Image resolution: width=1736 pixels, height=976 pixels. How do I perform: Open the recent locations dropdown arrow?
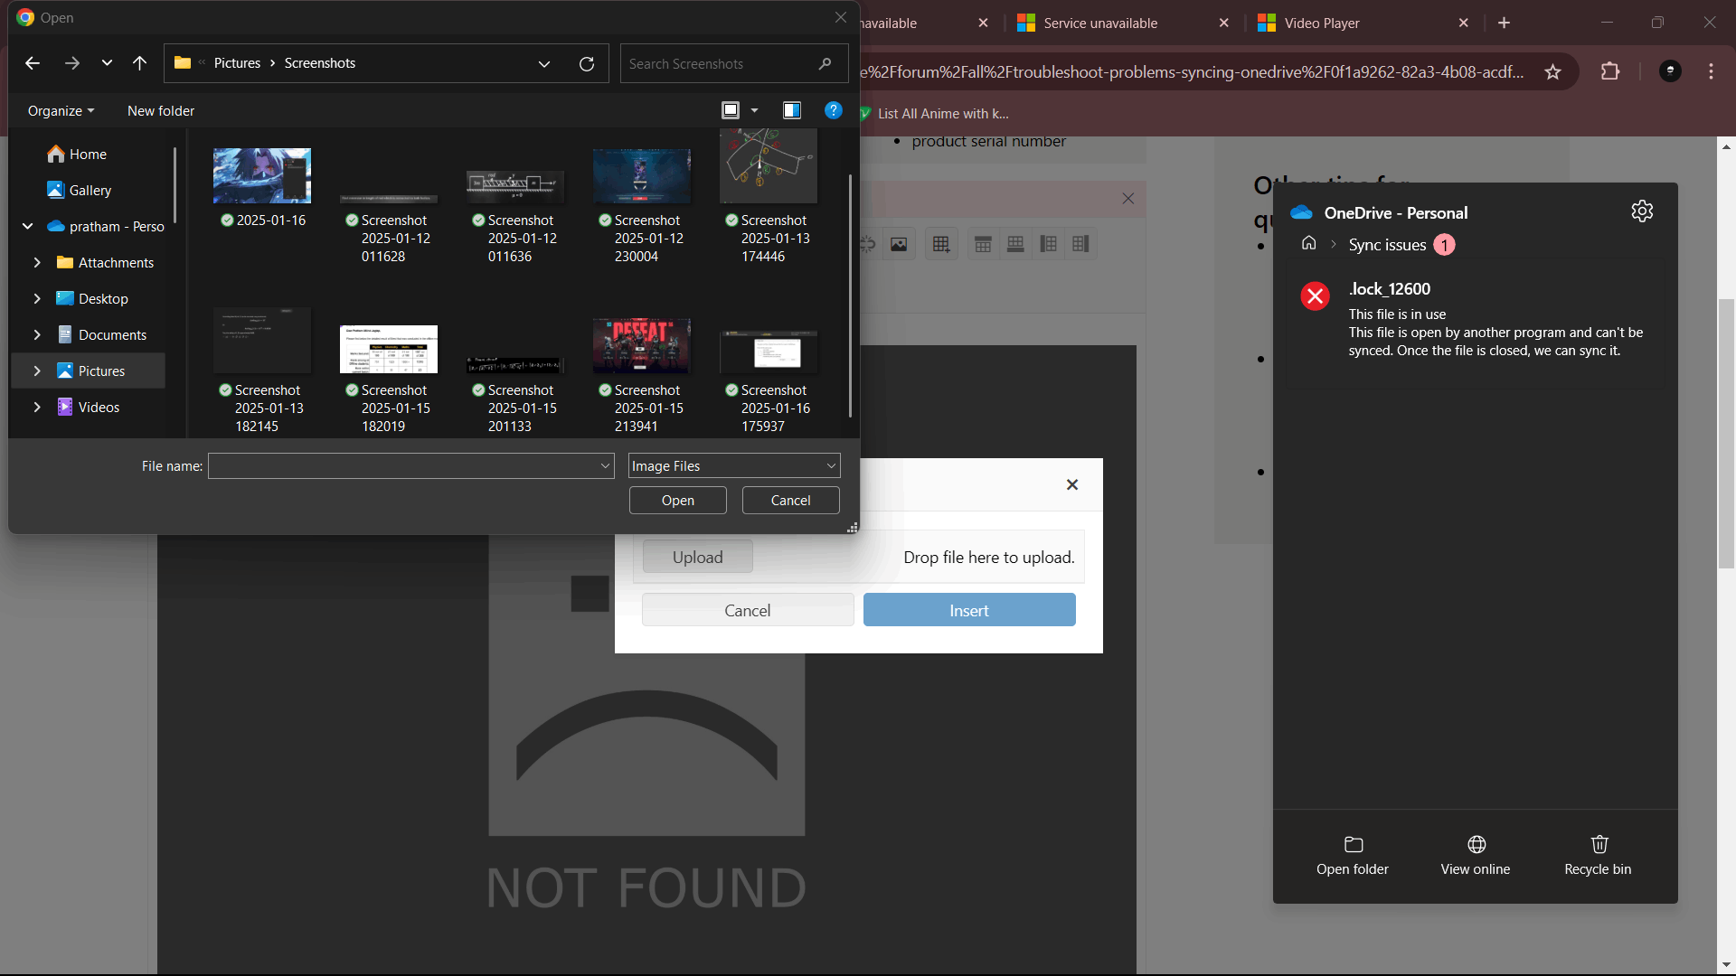pos(107,63)
